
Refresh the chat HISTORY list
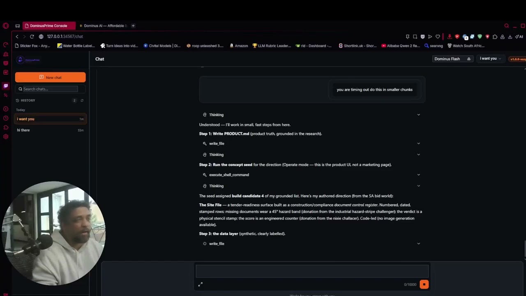tap(82, 100)
